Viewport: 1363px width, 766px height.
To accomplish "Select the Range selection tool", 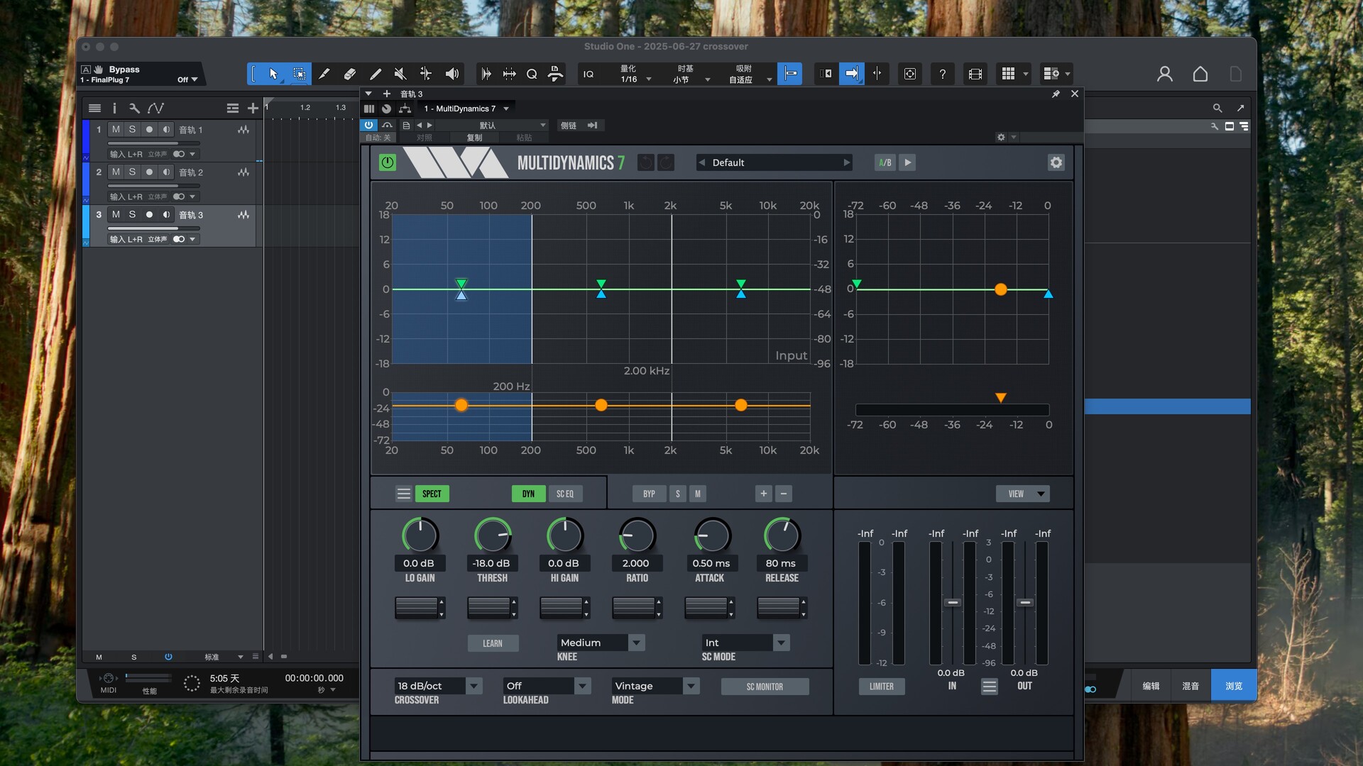I will point(299,74).
